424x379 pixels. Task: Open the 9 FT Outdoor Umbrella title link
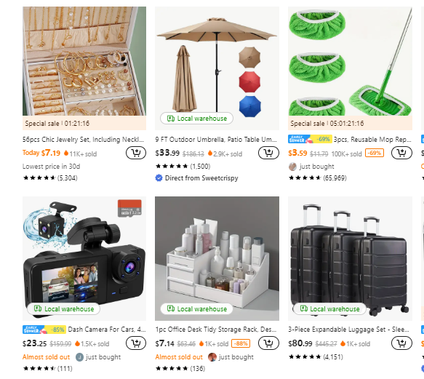[216, 140]
